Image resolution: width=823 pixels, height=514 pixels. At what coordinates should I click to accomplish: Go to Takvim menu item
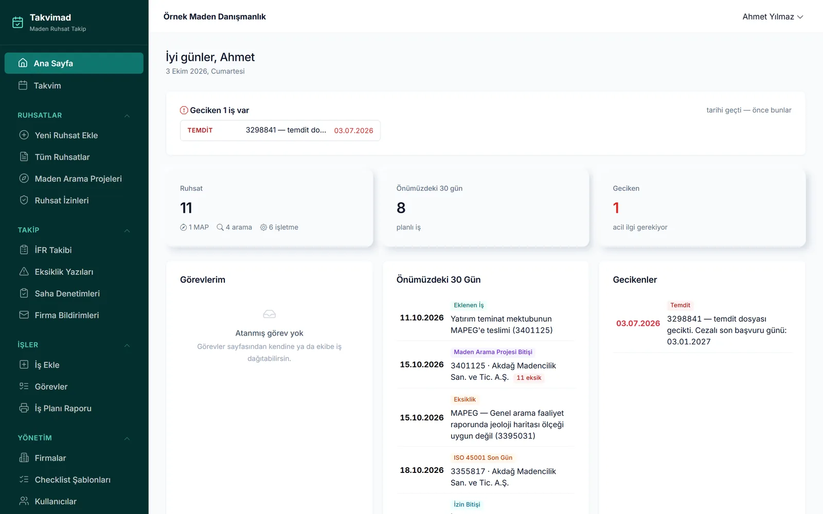pyautogui.click(x=74, y=85)
